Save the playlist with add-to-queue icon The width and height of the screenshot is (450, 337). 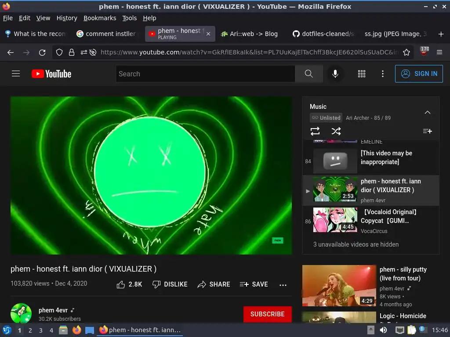[427, 131]
